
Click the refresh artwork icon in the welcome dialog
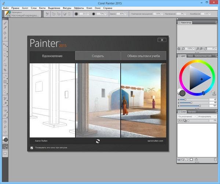[x=98, y=140]
